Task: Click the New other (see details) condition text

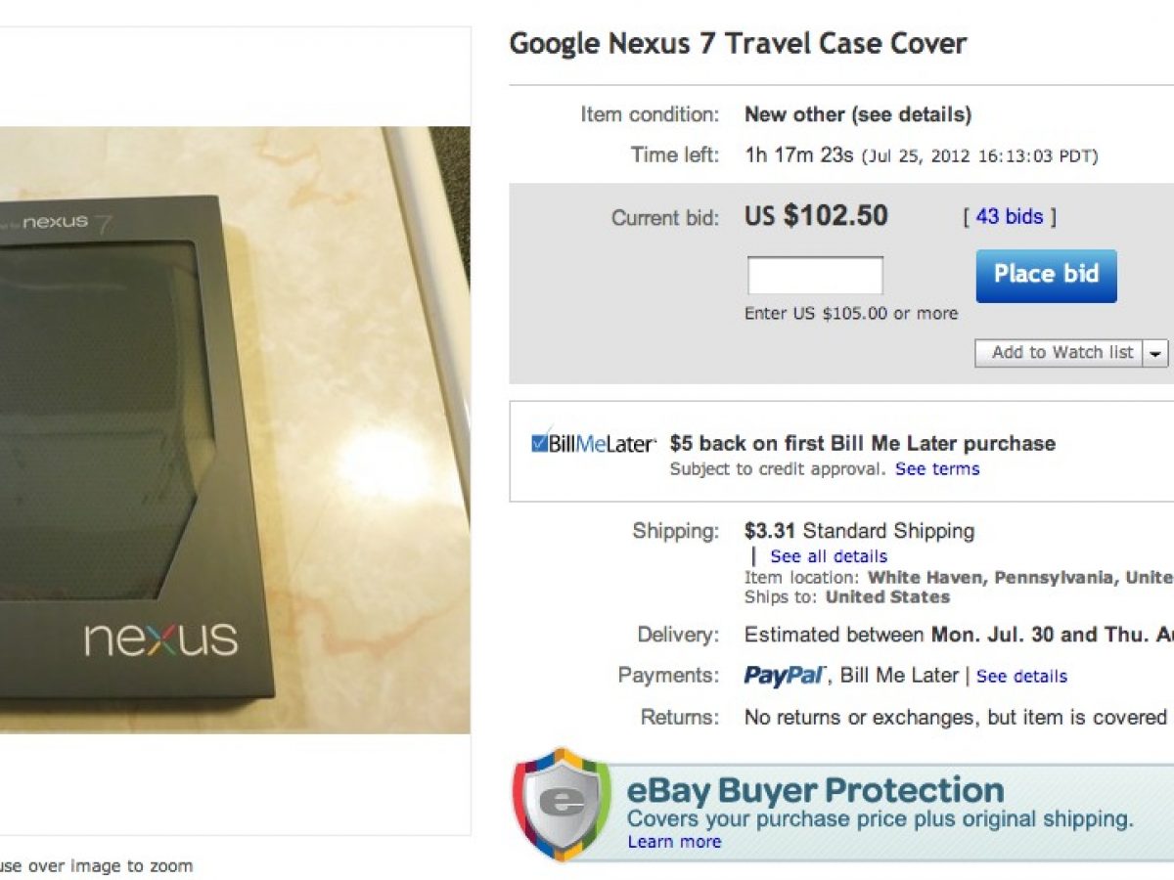Action: 858,114
